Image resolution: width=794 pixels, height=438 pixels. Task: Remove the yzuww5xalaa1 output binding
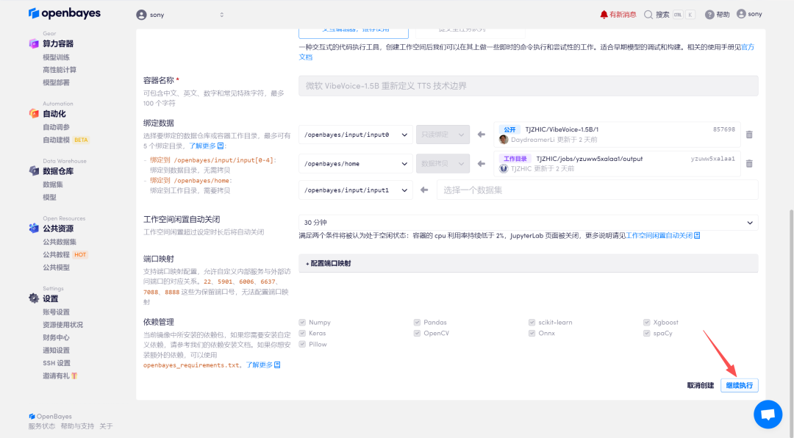pos(749,163)
